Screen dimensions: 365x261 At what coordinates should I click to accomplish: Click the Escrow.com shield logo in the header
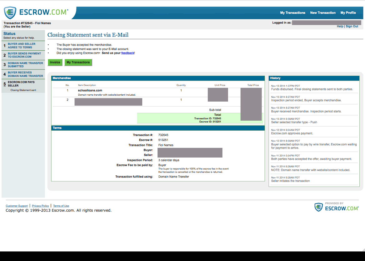10,13
